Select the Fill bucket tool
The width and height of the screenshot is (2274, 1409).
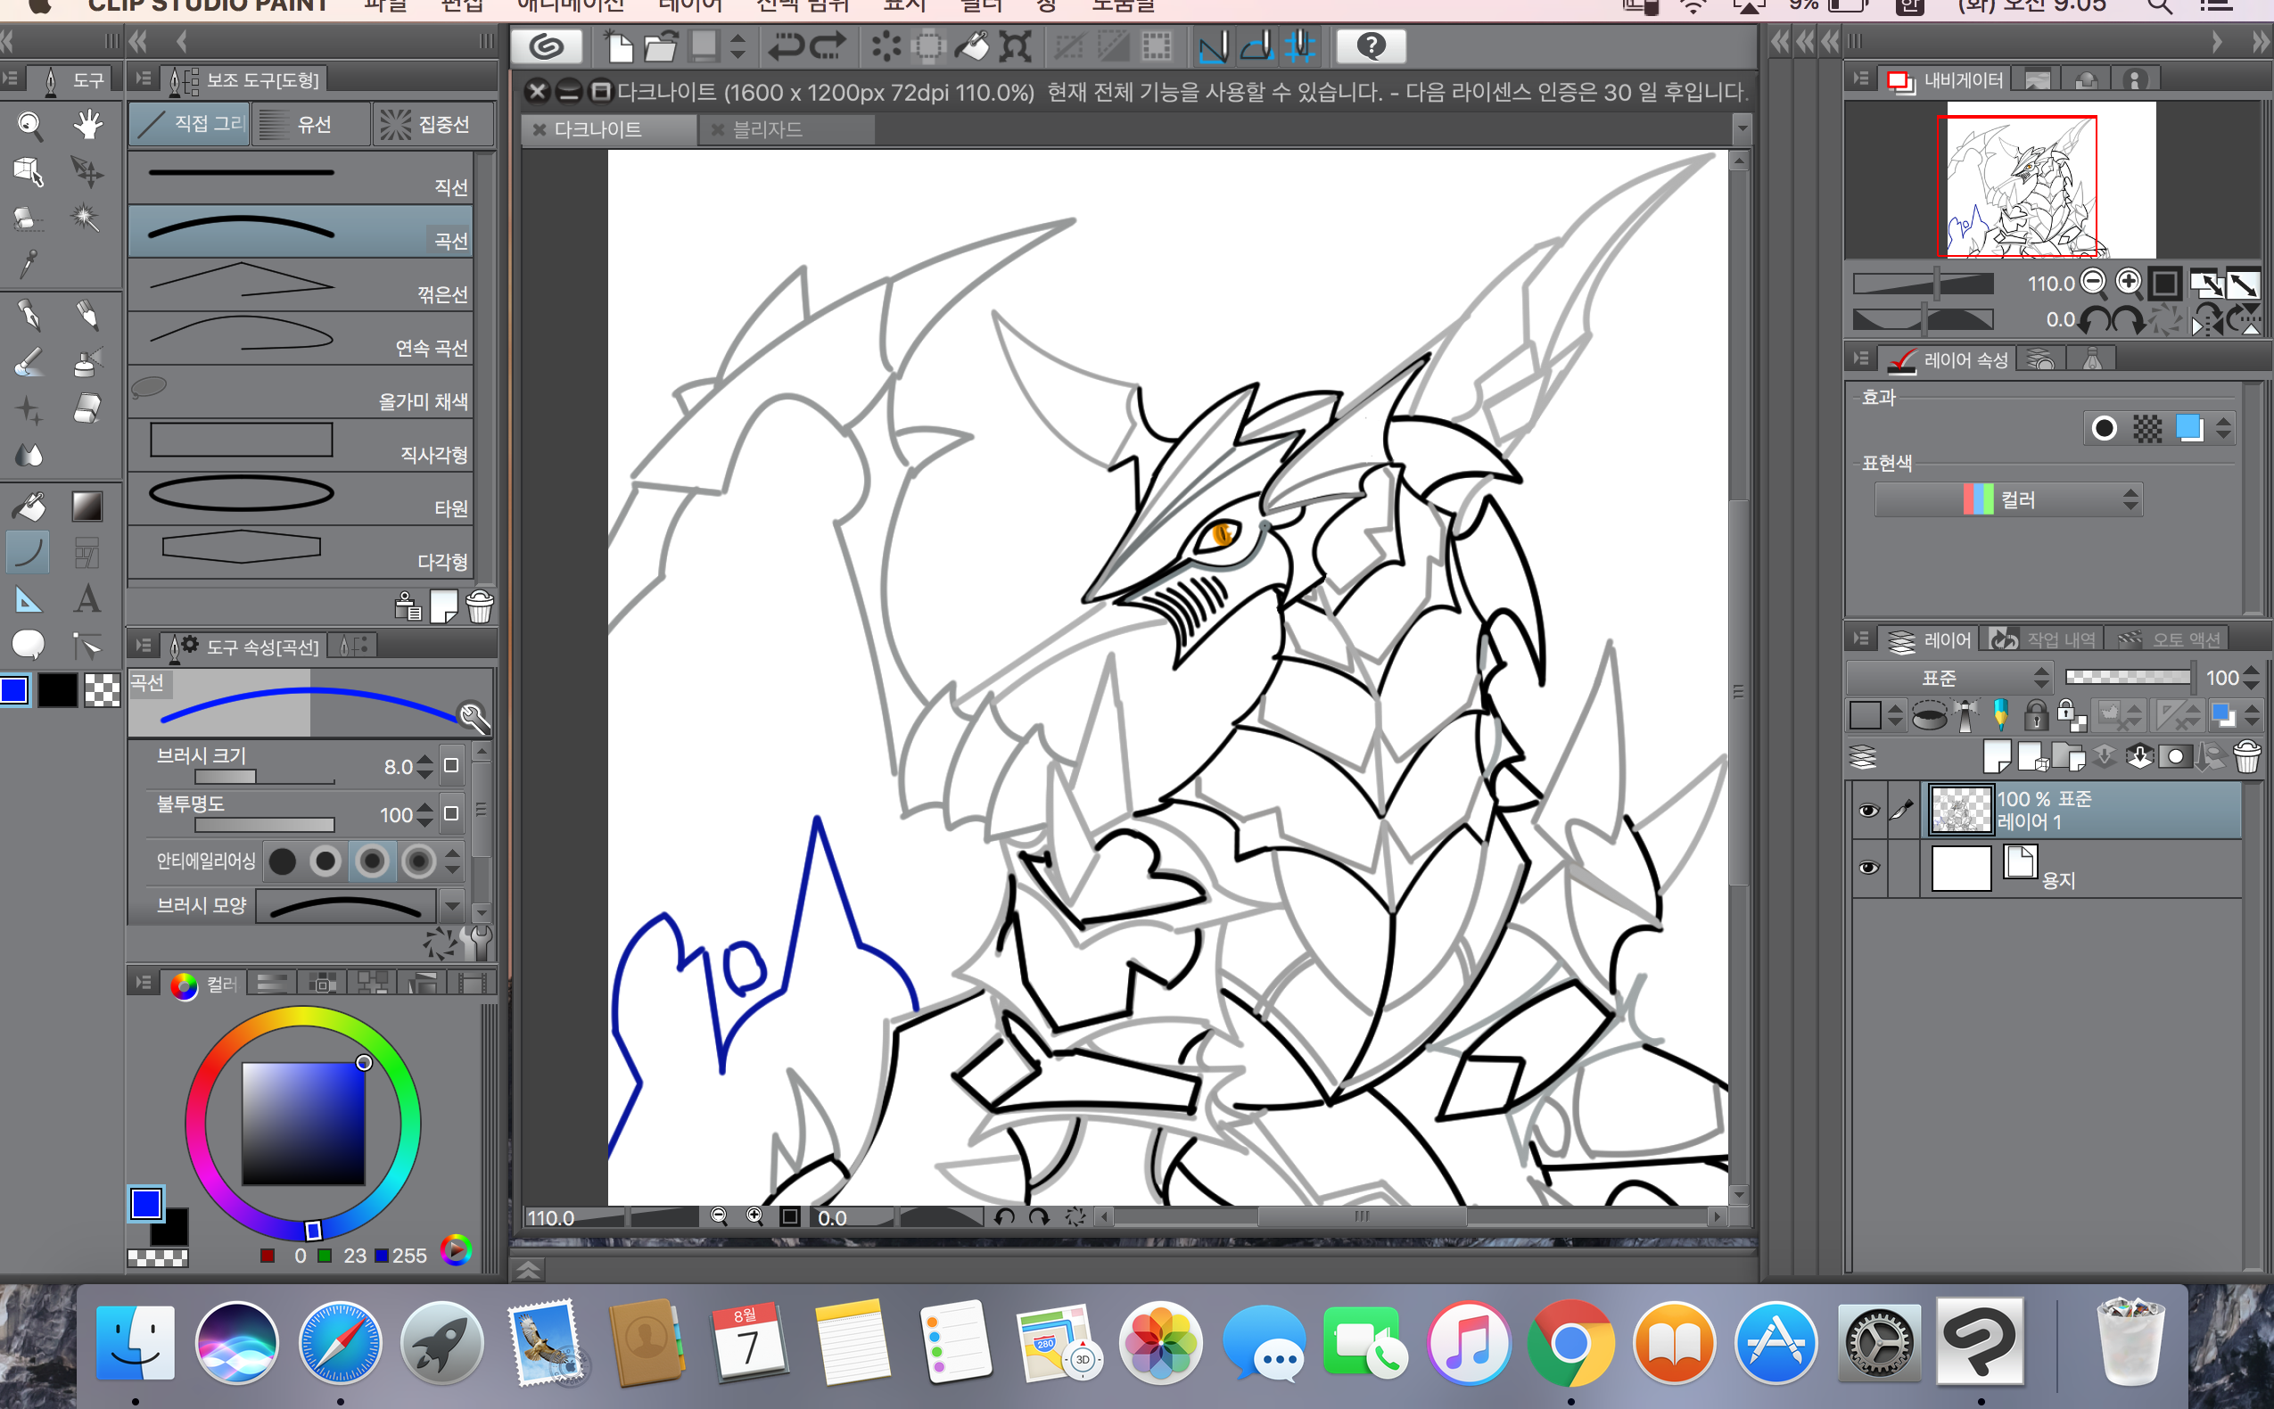click(x=29, y=506)
